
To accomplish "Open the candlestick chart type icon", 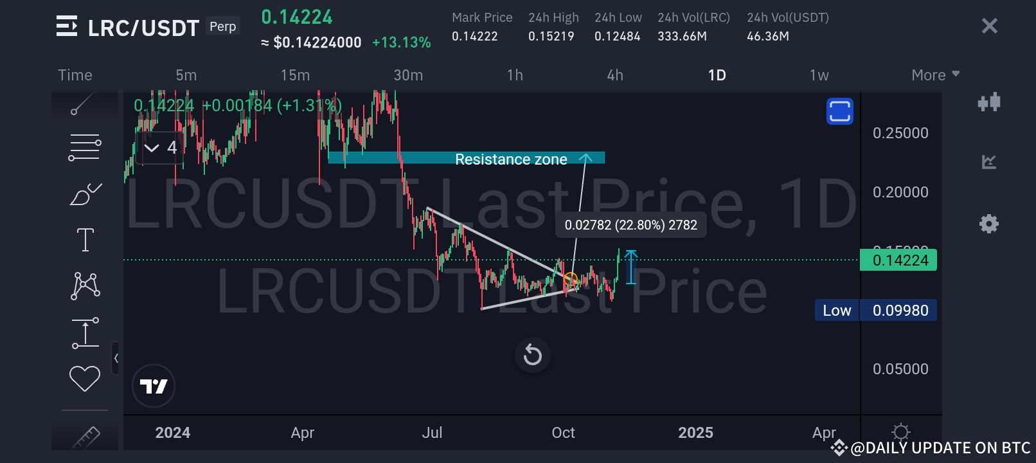I will pos(988,102).
